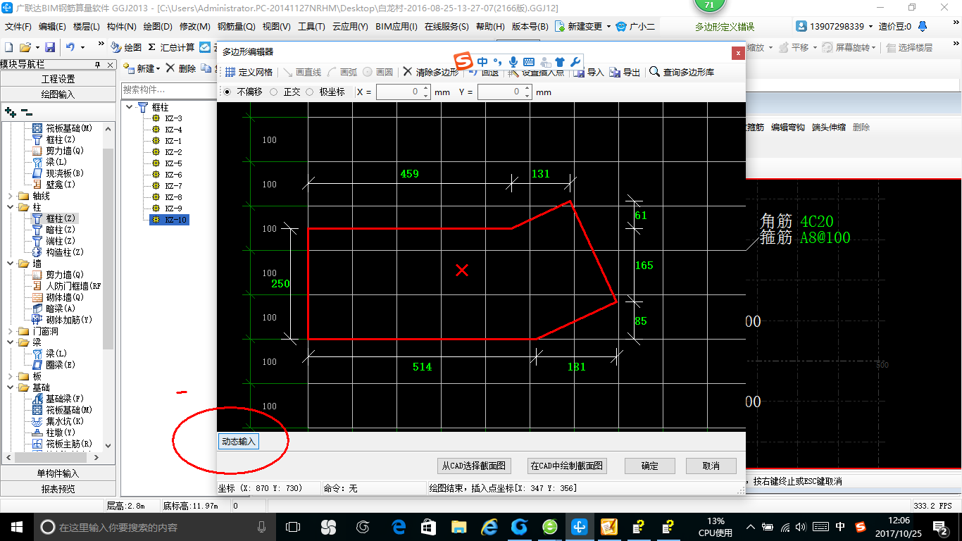The width and height of the screenshot is (962, 541).
Task: Select 暗柱(Z) in navigator tree
Action: coord(61,230)
